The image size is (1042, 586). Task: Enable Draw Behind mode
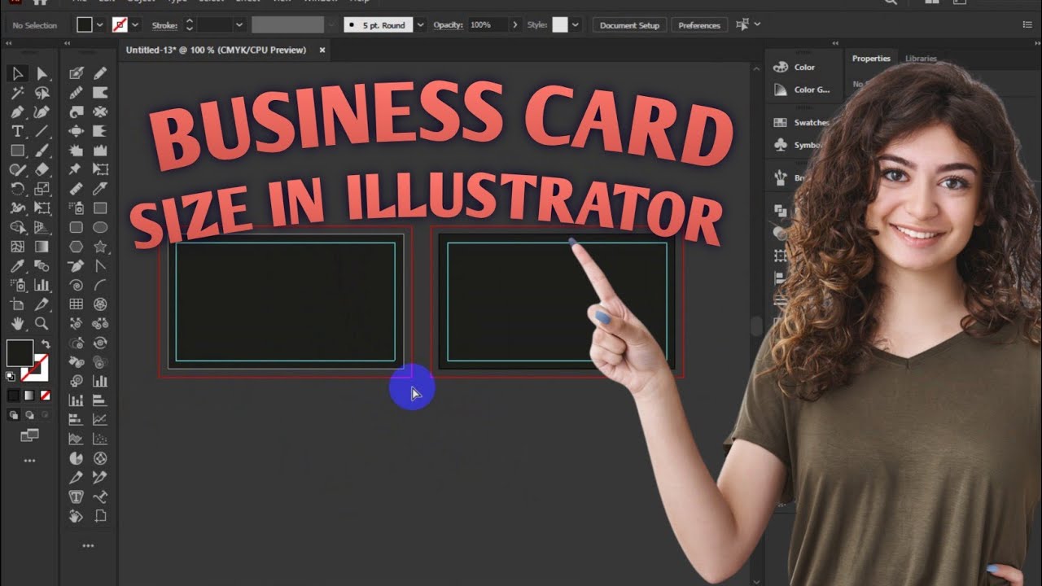[x=29, y=415]
